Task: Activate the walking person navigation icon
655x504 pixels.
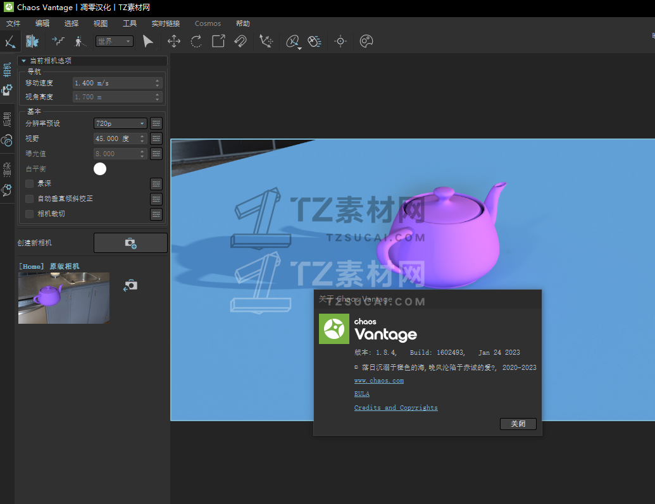Action: pyautogui.click(x=79, y=41)
